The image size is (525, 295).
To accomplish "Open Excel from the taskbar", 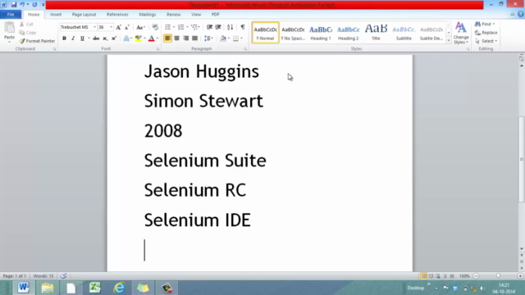I will click(95, 288).
